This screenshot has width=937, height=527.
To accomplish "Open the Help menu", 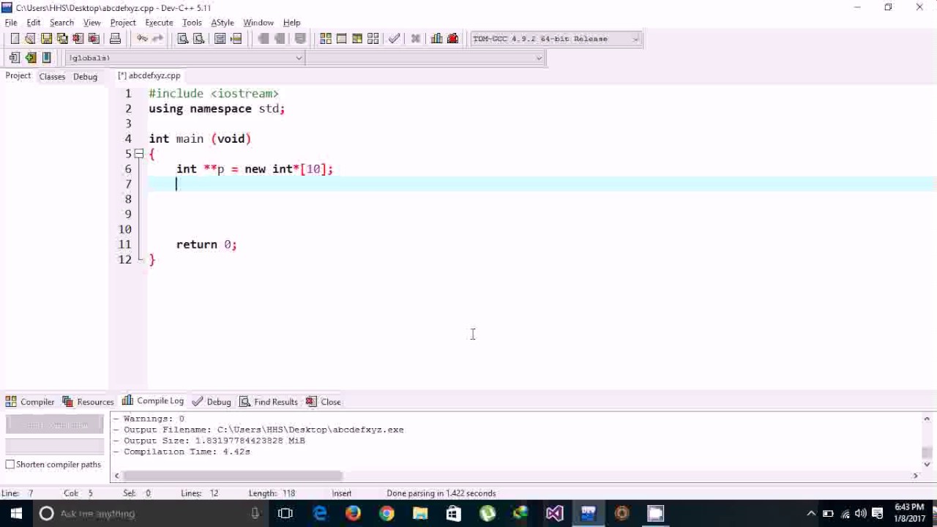I will tap(291, 23).
